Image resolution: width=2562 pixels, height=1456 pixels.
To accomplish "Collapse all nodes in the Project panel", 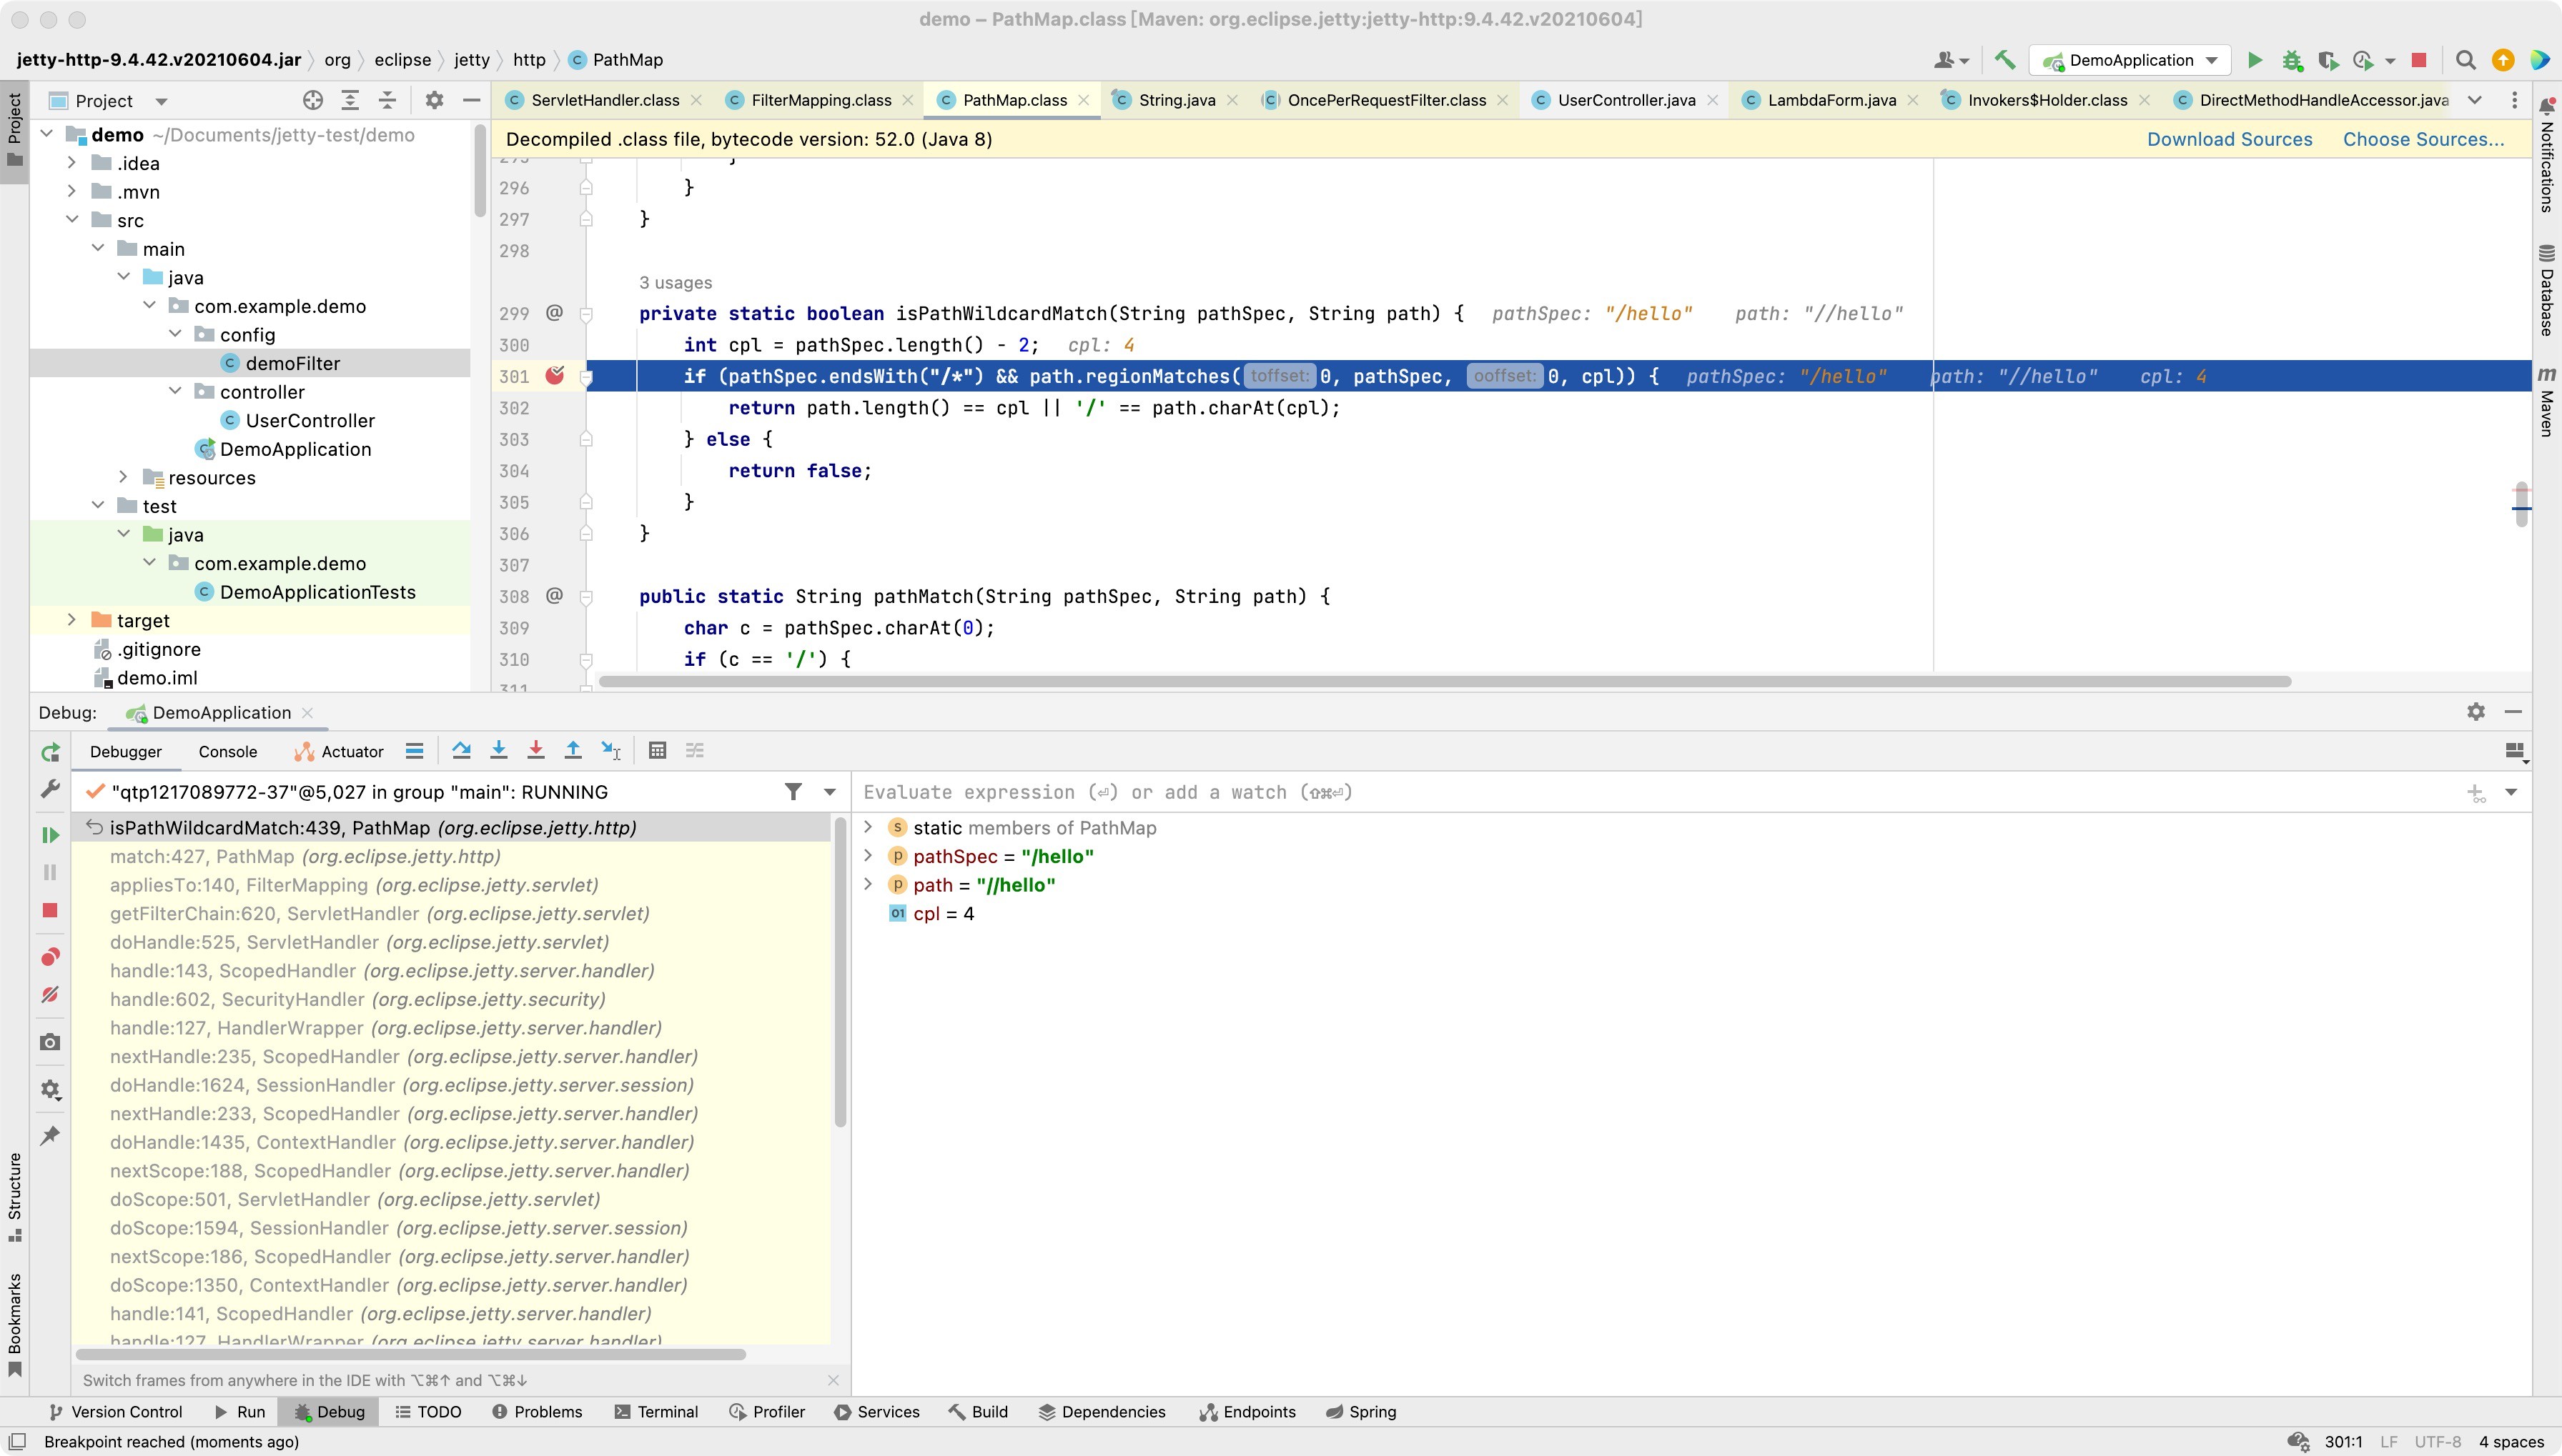I will click(x=387, y=100).
